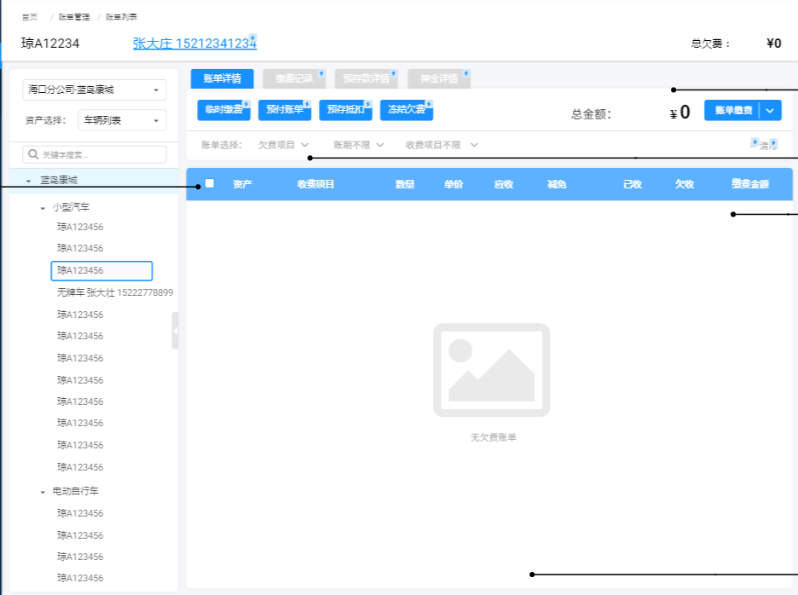Collapse the left sidebar using the arrow handle

pos(176,331)
